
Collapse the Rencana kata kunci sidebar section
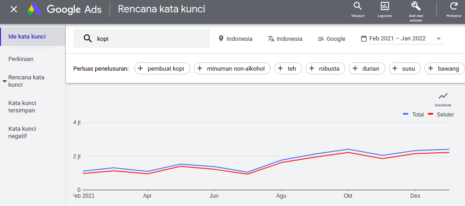coord(5,81)
